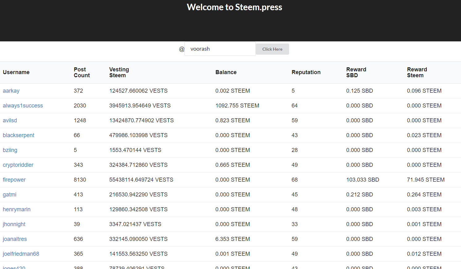Open the aarkay user link
Viewport: 461px width, 269px height.
pyautogui.click(x=11, y=91)
